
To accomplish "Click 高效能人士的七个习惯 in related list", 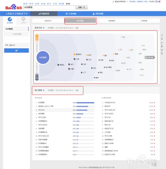I will click(x=46, y=106).
